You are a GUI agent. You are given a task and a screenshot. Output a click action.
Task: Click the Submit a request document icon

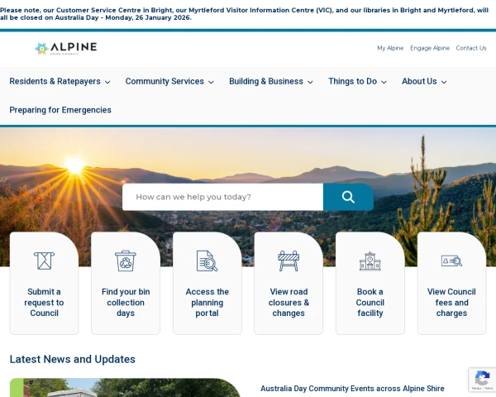pos(44,261)
